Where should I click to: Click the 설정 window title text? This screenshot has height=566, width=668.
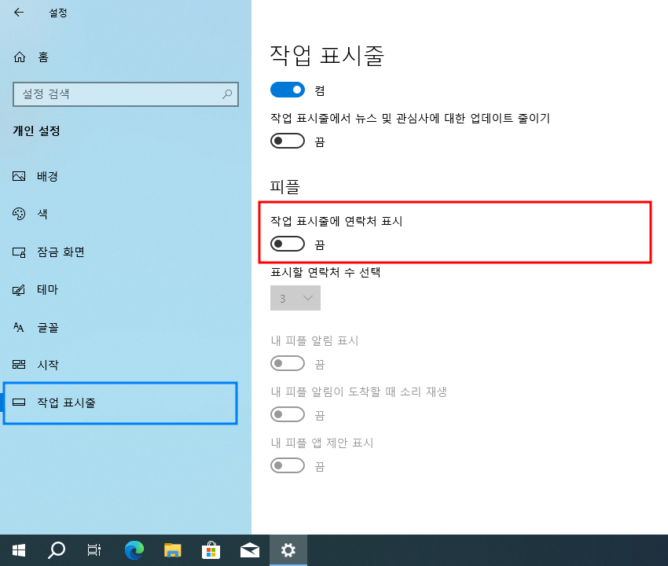(x=58, y=13)
